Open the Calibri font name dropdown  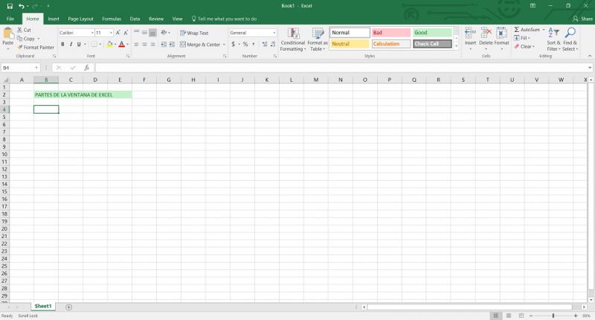tap(92, 33)
